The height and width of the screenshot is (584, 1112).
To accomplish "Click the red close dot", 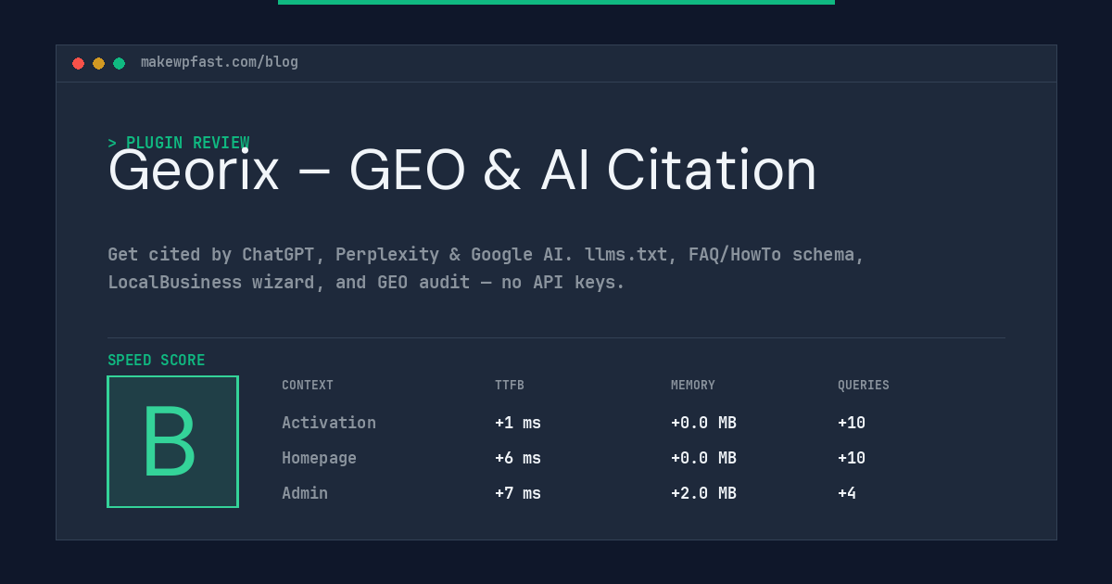I will (78, 63).
